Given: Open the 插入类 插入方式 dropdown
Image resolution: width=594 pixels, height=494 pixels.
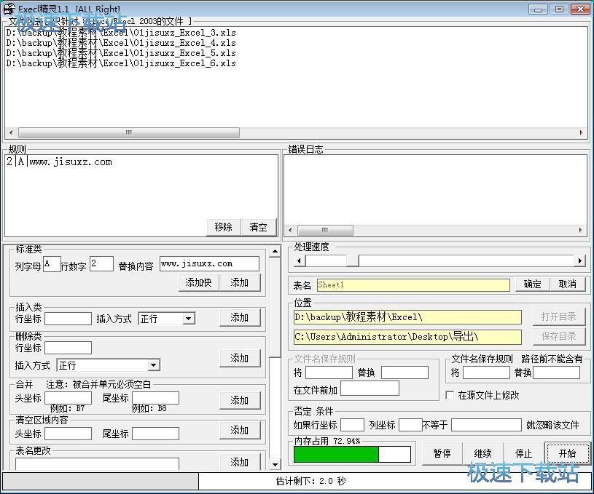Looking at the screenshot, I should coord(188,319).
